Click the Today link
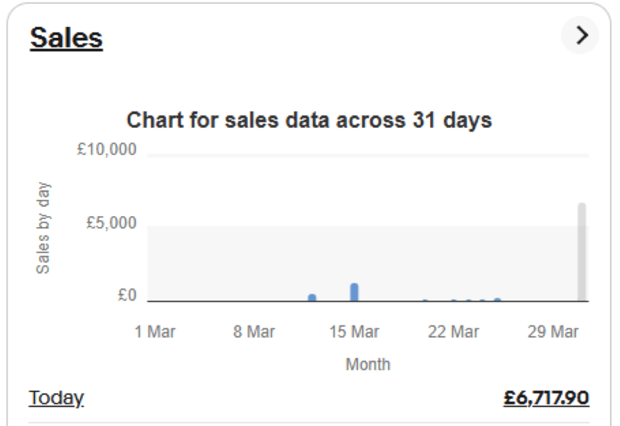The width and height of the screenshot is (620, 426). pos(56,398)
